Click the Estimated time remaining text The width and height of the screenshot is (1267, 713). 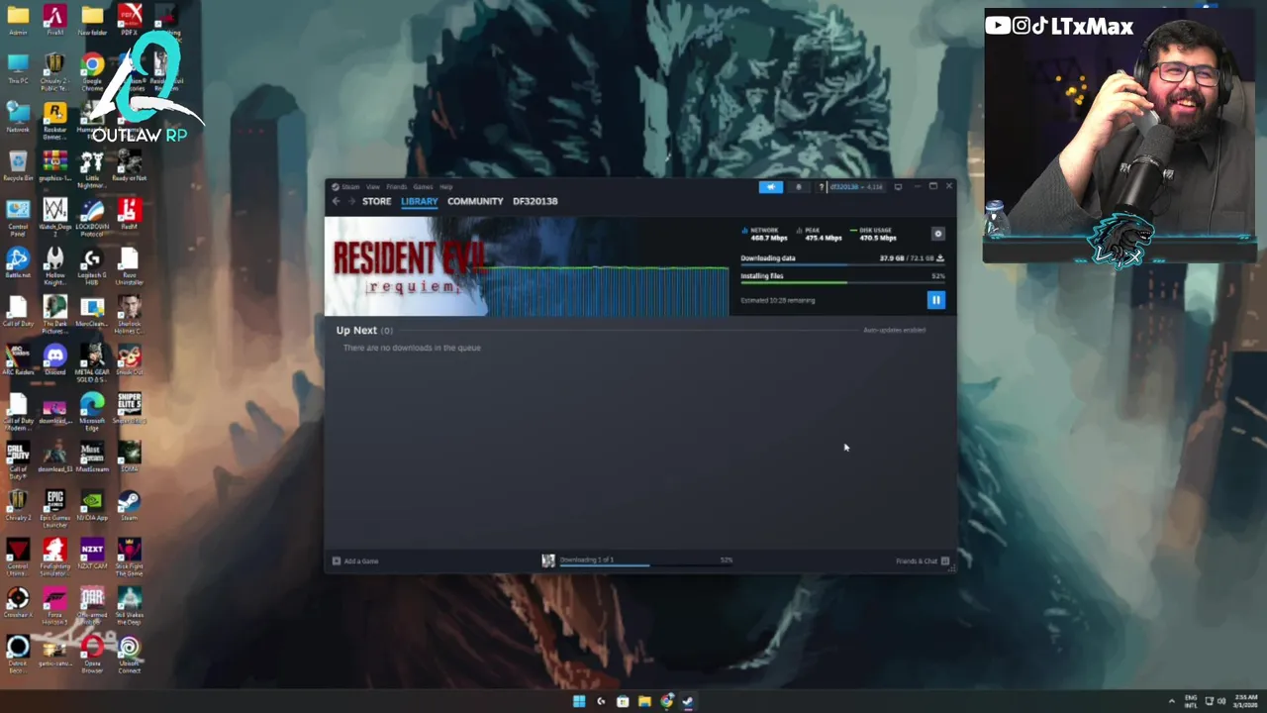(x=778, y=300)
